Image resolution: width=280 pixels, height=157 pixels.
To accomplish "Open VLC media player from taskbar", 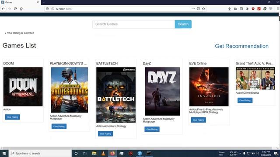I will click(x=103, y=153).
